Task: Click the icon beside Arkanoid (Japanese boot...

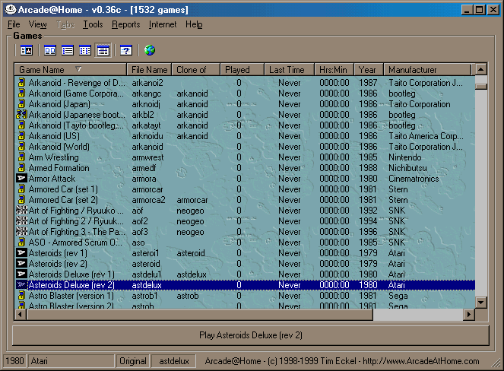Action: click(21, 115)
